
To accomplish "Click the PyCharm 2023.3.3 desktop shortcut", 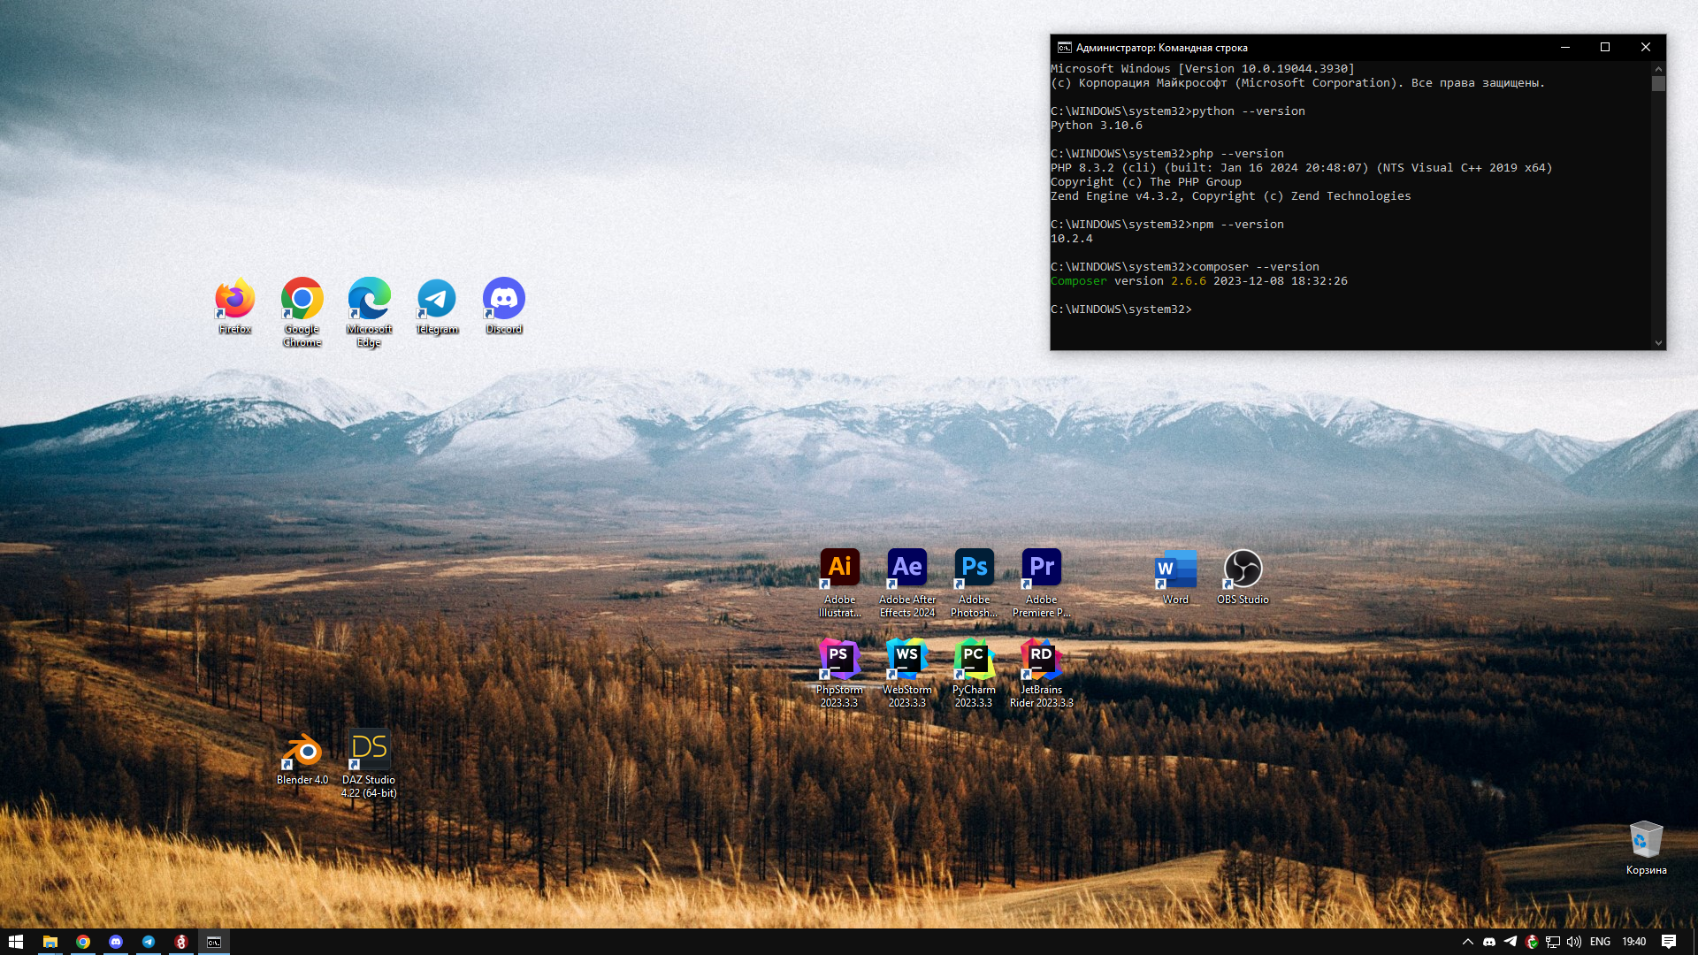I will [975, 673].
